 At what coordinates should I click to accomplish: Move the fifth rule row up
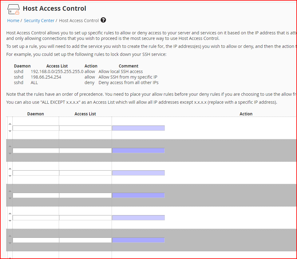point(10,214)
